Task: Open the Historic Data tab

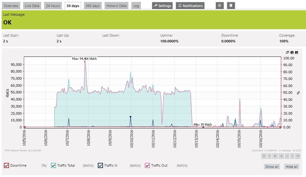Action: (x=116, y=6)
